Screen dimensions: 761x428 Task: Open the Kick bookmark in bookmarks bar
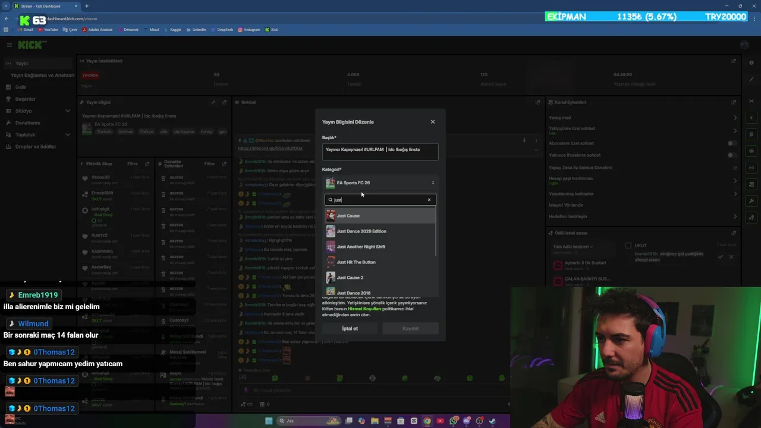coord(271,29)
